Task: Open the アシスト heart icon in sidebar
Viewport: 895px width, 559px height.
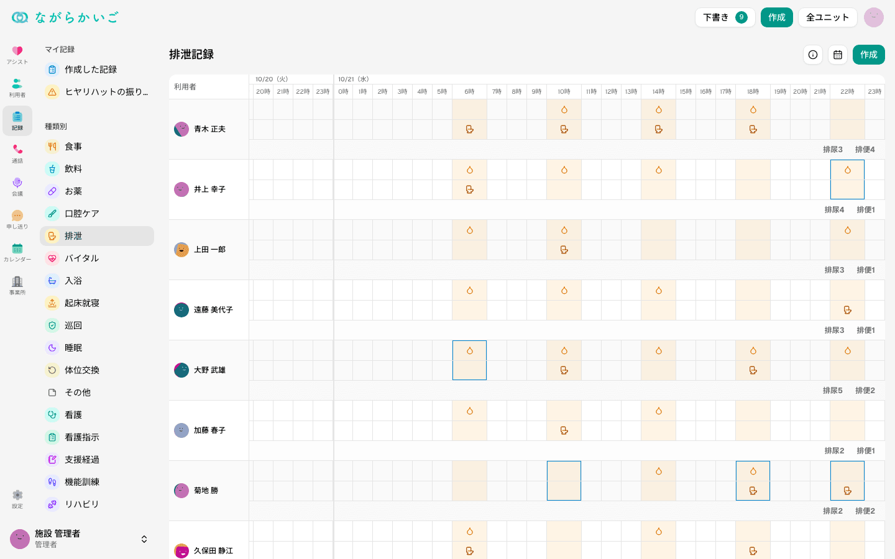Action: pos(17,55)
